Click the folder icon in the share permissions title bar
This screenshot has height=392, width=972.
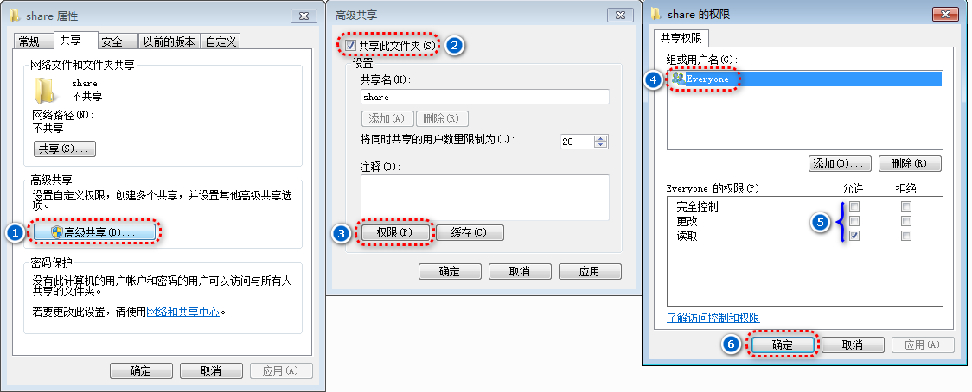657,14
